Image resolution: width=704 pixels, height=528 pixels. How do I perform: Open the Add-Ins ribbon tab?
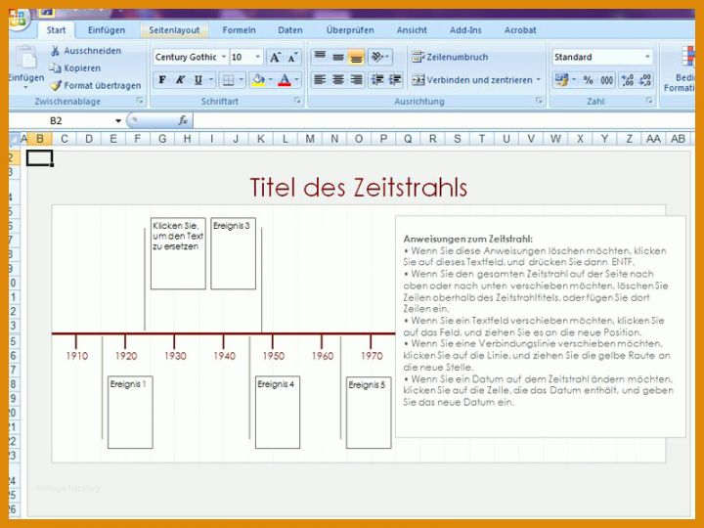[465, 30]
